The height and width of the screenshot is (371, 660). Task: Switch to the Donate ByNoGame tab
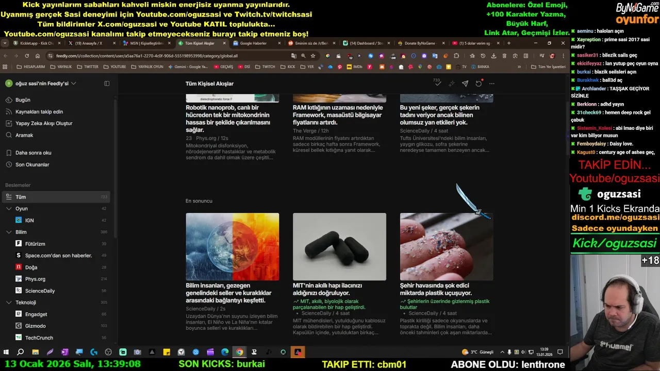pos(421,43)
